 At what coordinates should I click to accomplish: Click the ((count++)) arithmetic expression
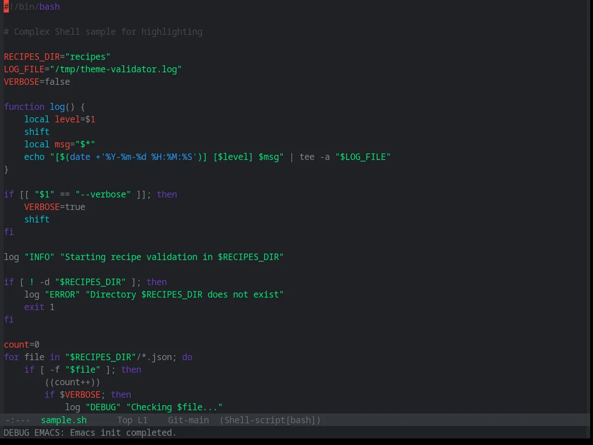click(x=72, y=382)
